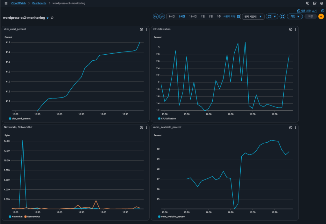Open the 작업 actions dropdown

294,17
